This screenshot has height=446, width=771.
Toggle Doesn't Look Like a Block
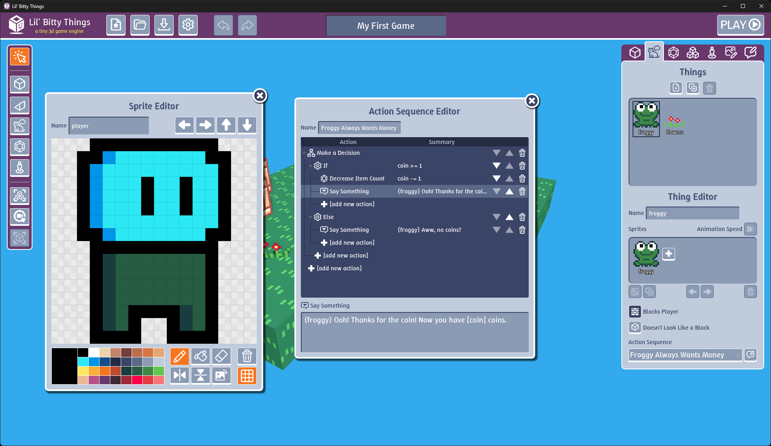(635, 328)
